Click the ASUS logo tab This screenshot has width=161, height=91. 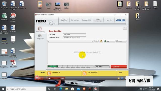(x=120, y=20)
